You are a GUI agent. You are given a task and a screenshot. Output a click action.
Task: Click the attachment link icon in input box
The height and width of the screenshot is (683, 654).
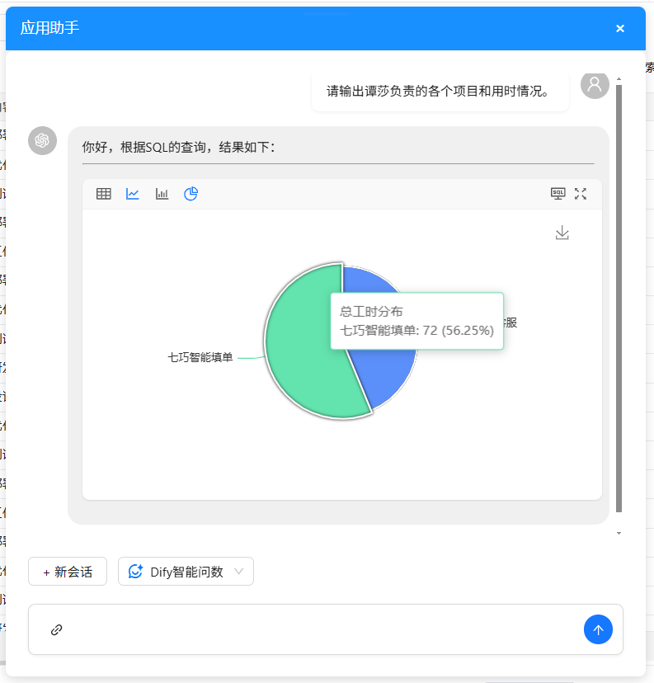tap(57, 629)
